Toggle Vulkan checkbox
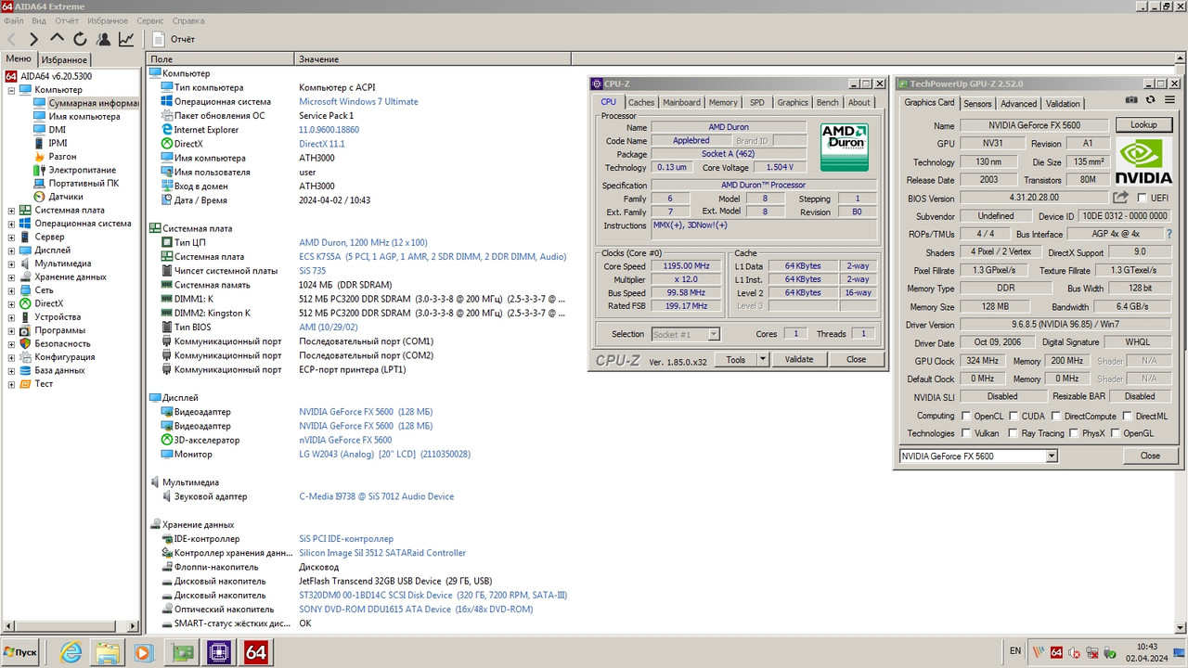This screenshot has width=1188, height=668. point(967,433)
